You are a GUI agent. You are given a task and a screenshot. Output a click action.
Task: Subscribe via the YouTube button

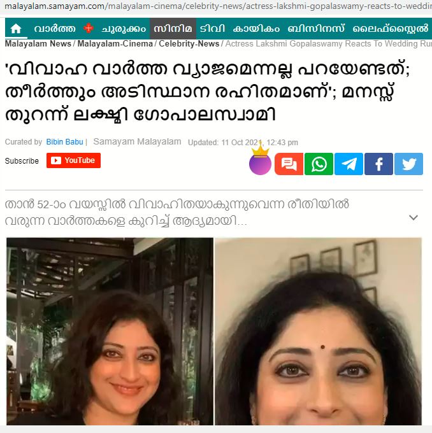click(73, 160)
